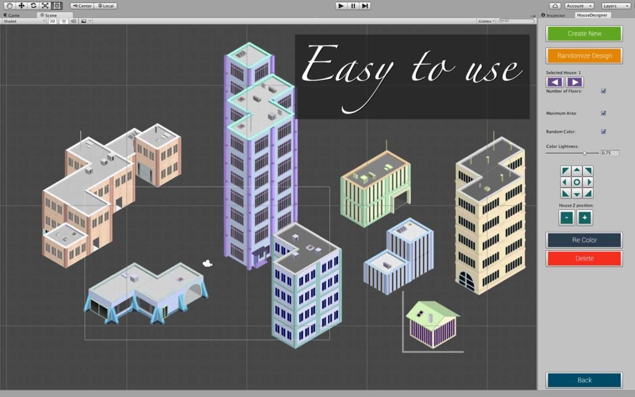
Task: Switch to the Game tab
Action: [x=12, y=15]
